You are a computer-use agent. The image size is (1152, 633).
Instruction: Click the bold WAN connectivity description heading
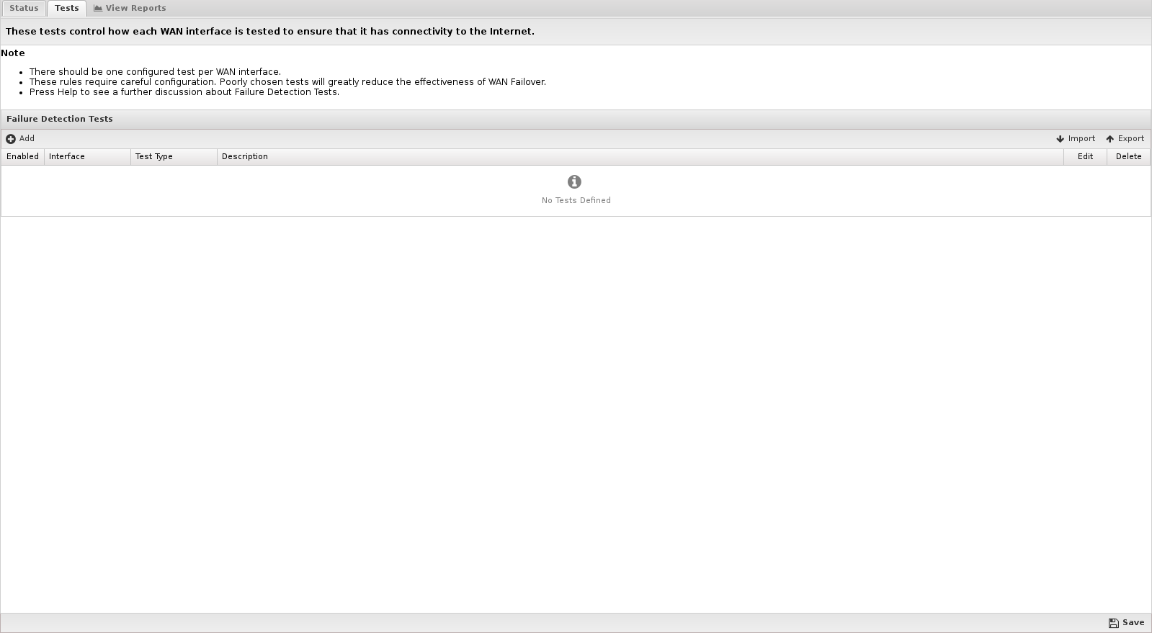pos(270,32)
